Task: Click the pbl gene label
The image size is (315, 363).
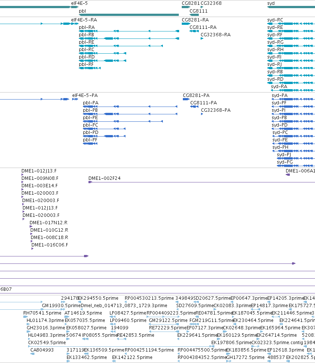Action: 82,11
